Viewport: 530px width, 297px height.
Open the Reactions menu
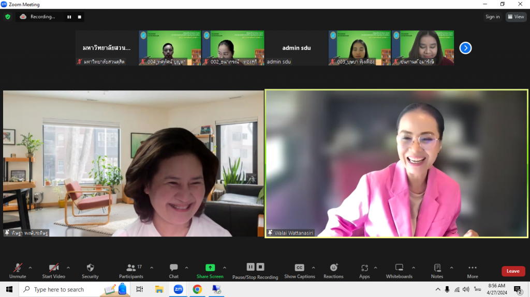[x=333, y=270]
